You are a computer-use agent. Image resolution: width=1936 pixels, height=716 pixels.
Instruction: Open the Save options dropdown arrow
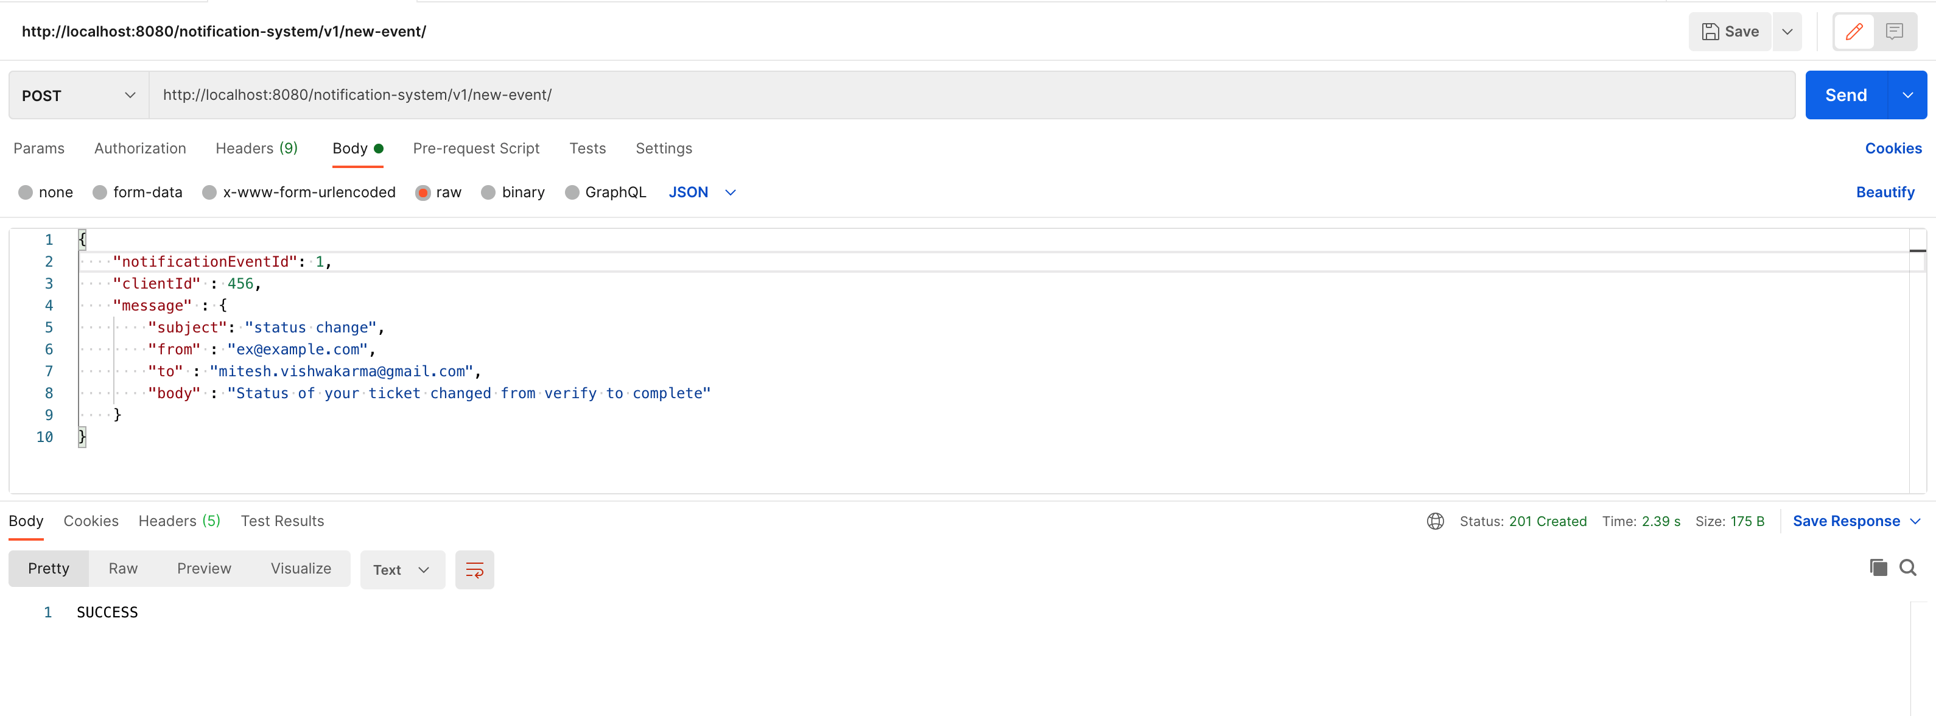click(x=1787, y=32)
